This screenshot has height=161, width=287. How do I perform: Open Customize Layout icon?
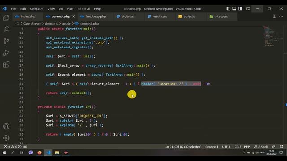pos(248,8)
